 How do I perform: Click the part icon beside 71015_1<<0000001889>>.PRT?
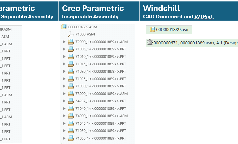coord(71,64)
